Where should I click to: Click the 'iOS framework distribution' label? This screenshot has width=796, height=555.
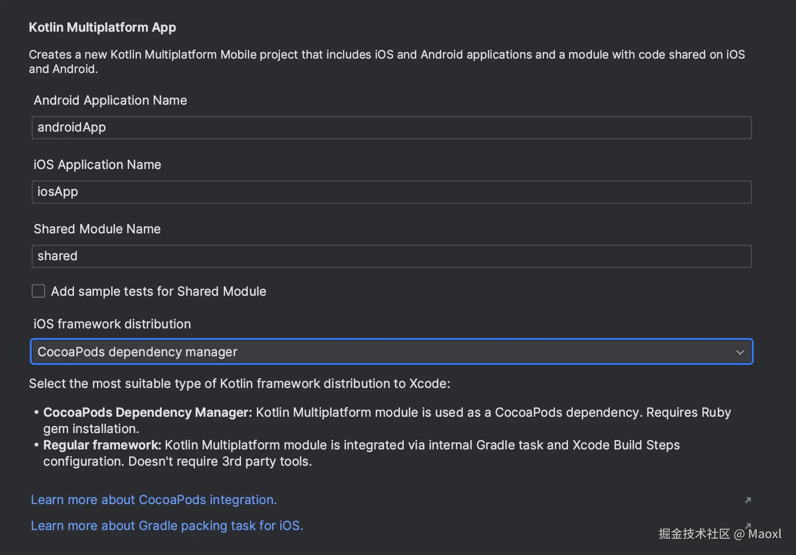point(112,324)
